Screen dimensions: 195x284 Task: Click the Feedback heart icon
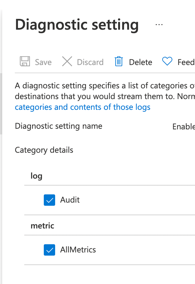click(167, 62)
